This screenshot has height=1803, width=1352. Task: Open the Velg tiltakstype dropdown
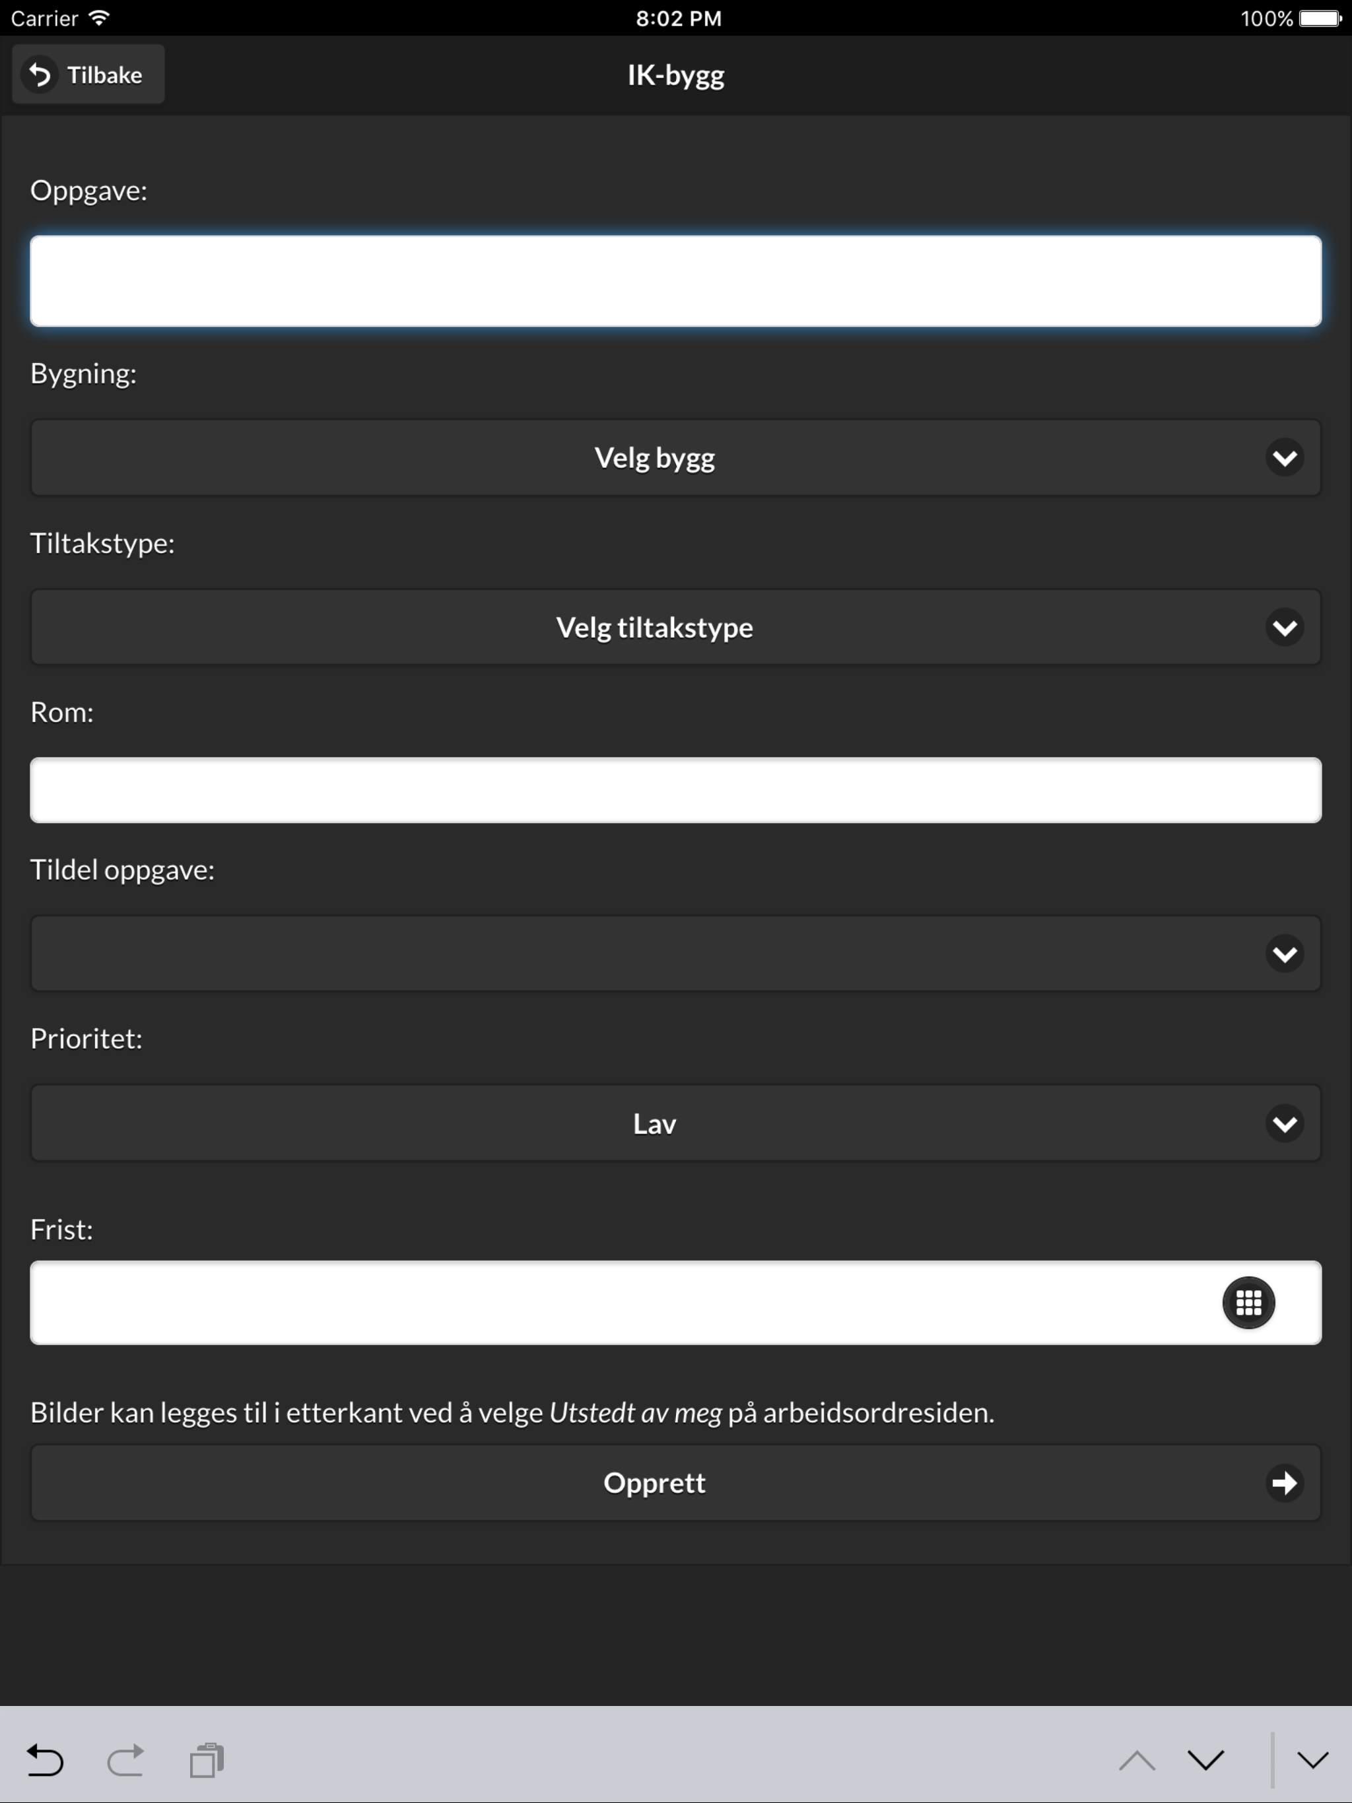tap(675, 627)
